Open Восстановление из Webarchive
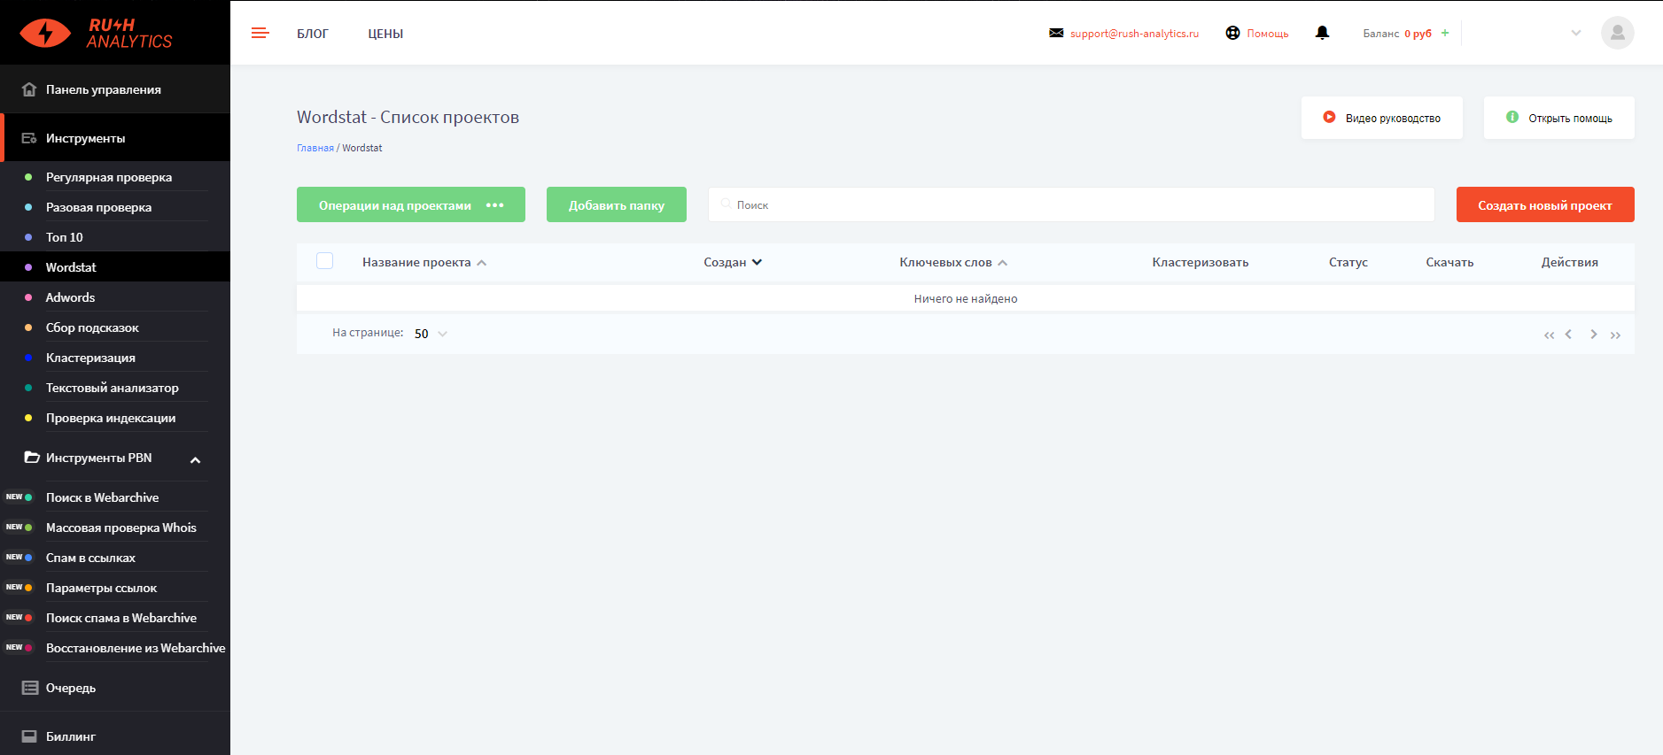 click(x=136, y=648)
